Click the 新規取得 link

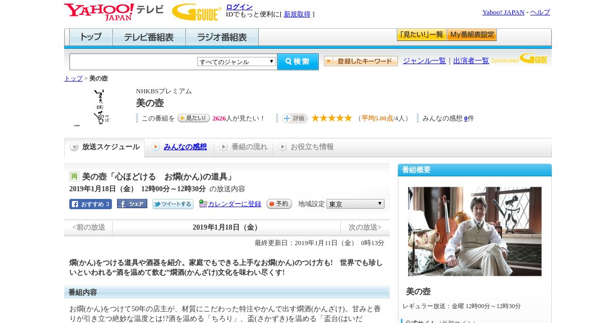[x=297, y=14]
